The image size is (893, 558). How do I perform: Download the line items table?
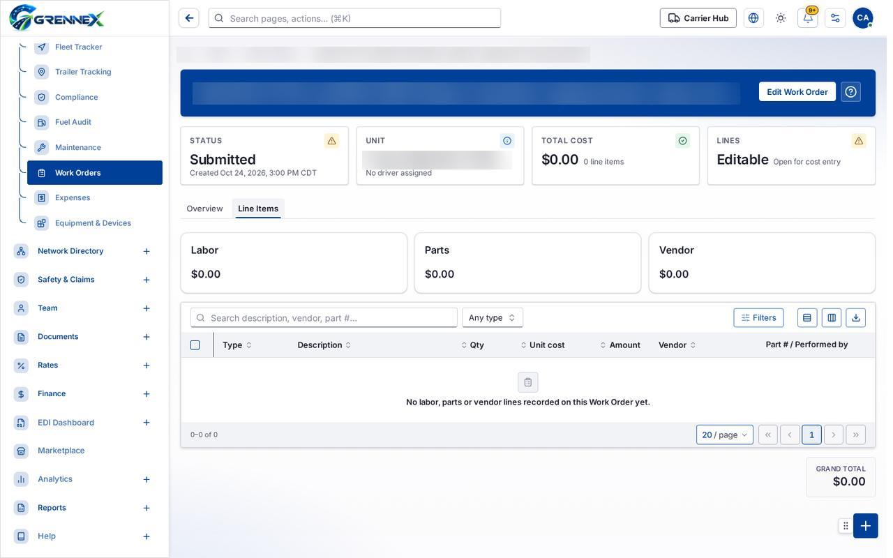pos(856,318)
